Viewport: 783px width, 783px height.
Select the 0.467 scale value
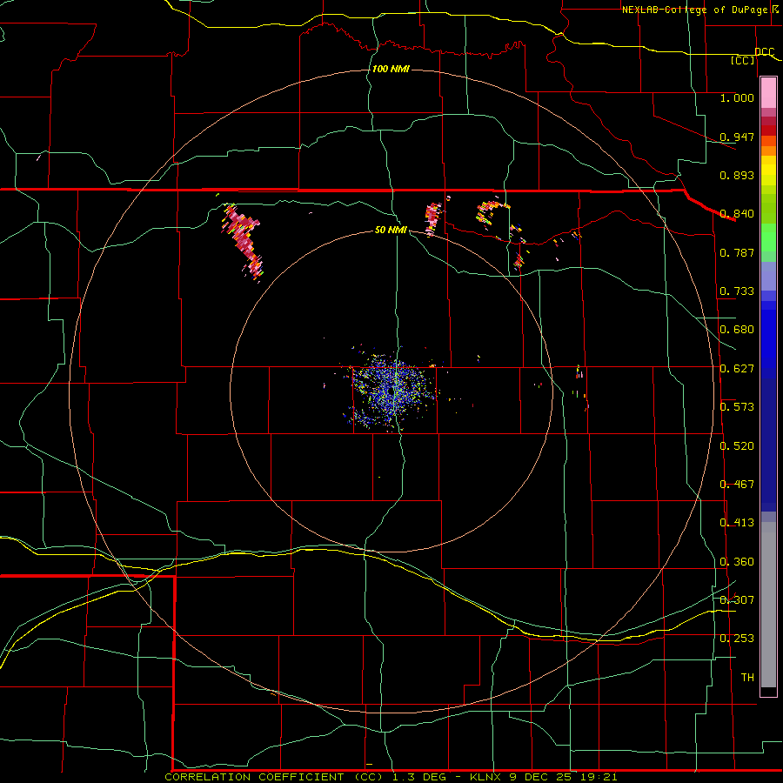[737, 485]
